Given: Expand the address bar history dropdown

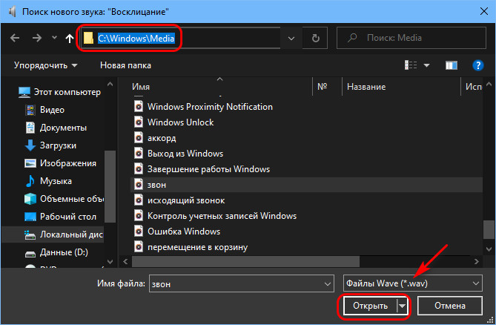Looking at the screenshot, I should [x=291, y=39].
